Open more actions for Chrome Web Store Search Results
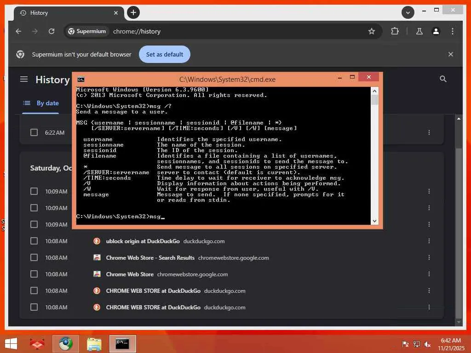Viewport: 471px width, 353px height. click(429, 257)
